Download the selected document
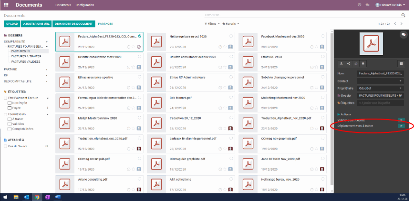Image resolution: width=414 pixels, height=201 pixels. coord(341,63)
